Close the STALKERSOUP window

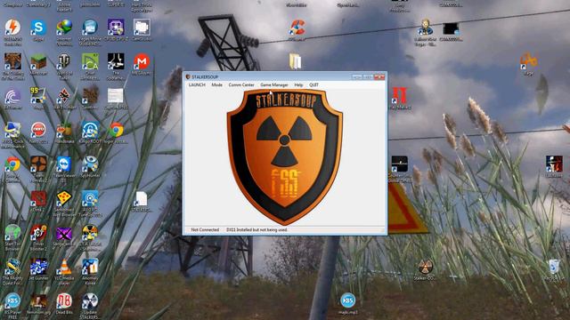coord(379,76)
